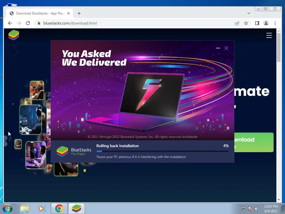
Task: Expand the tab search chevron
Action: tap(249, 13)
